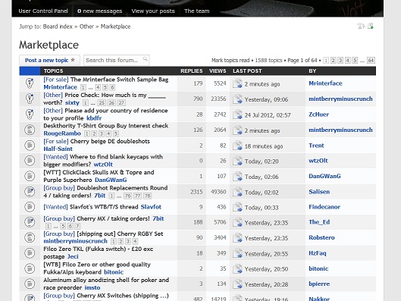Click Mark topics read link
Image resolution: width=401 pixels, height=301 pixels.
click(230, 61)
